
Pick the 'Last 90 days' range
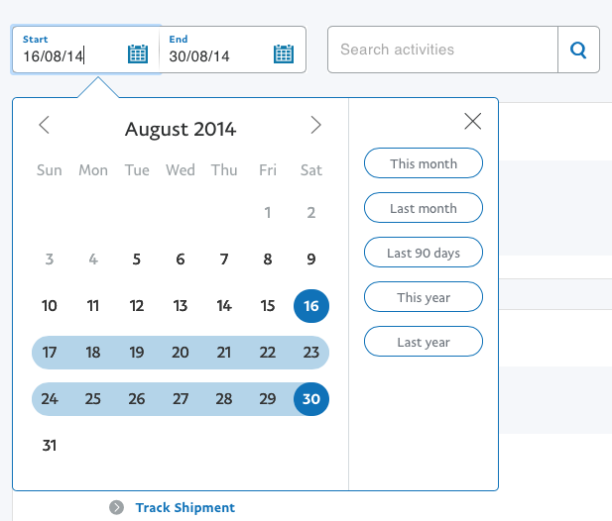[x=424, y=253]
